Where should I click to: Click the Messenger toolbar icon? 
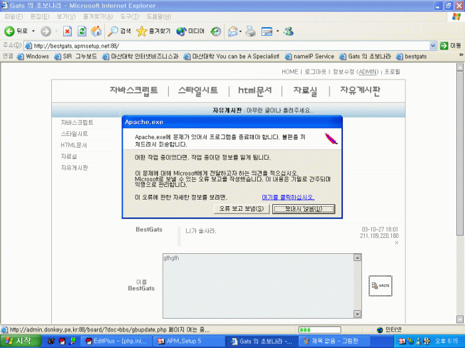pos(288,31)
